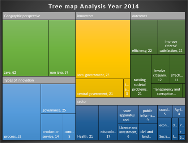Viewport: 188px width, 143px height.
Task: Click the 'involve citizenry, 12' tile
Action: point(160,69)
